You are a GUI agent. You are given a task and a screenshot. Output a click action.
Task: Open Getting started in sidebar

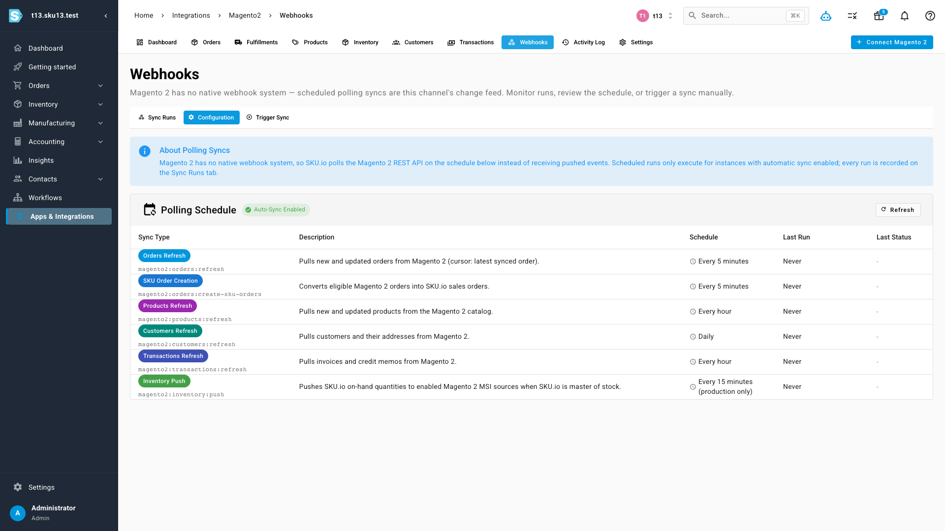(59, 67)
